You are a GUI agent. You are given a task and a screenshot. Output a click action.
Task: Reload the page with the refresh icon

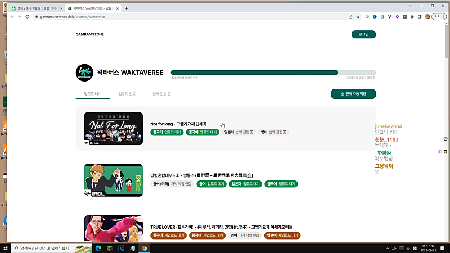pos(27,17)
